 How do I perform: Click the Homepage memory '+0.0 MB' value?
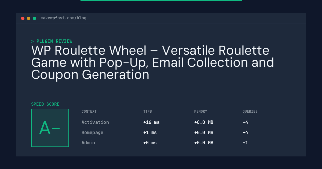click(x=204, y=133)
